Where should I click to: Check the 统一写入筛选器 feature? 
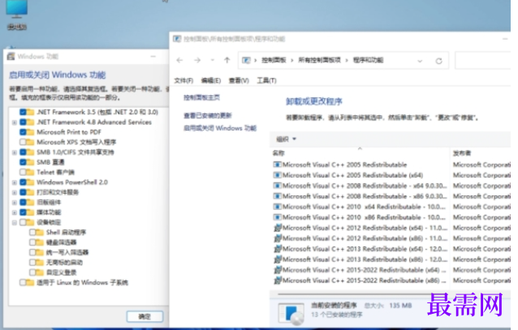(x=32, y=252)
